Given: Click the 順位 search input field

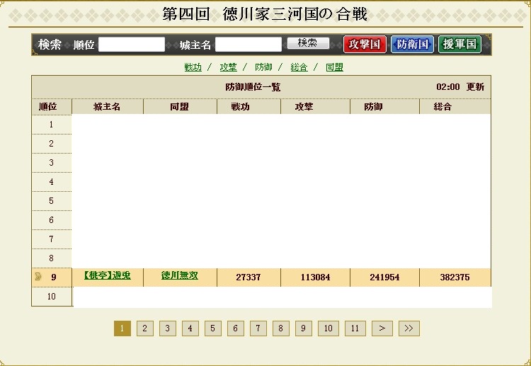Looking at the screenshot, I should point(132,45).
